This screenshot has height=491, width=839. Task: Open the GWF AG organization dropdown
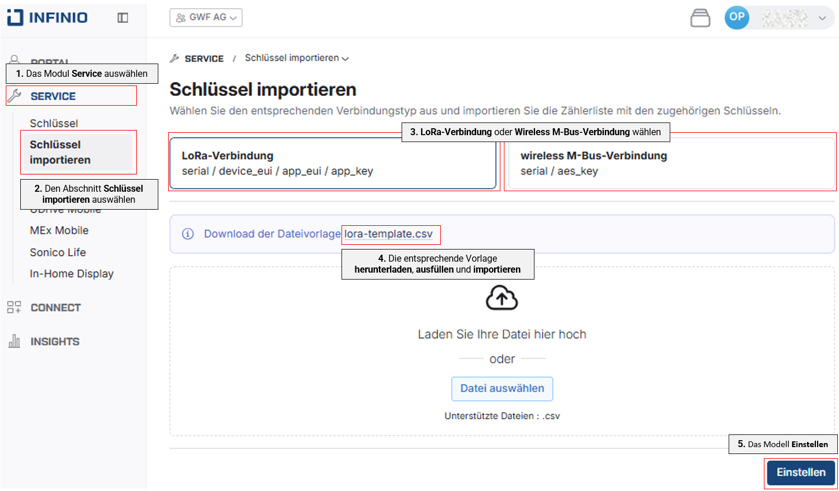(x=206, y=17)
